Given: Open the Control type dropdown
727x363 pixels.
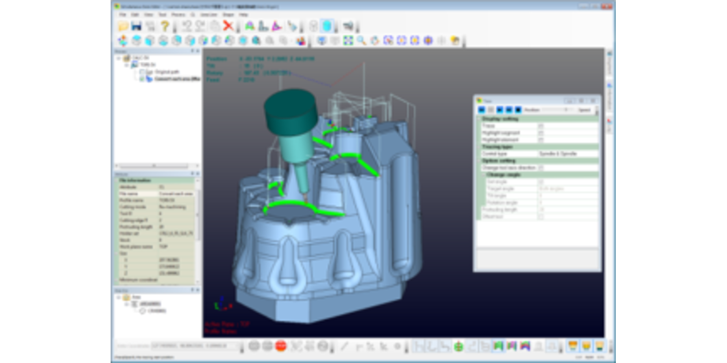Looking at the screenshot, I should pos(568,154).
